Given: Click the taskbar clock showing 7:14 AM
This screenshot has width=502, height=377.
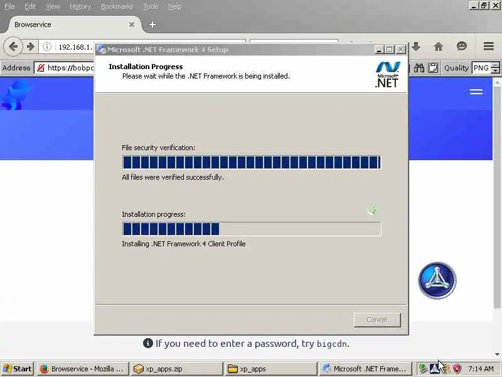Looking at the screenshot, I should 481,369.
